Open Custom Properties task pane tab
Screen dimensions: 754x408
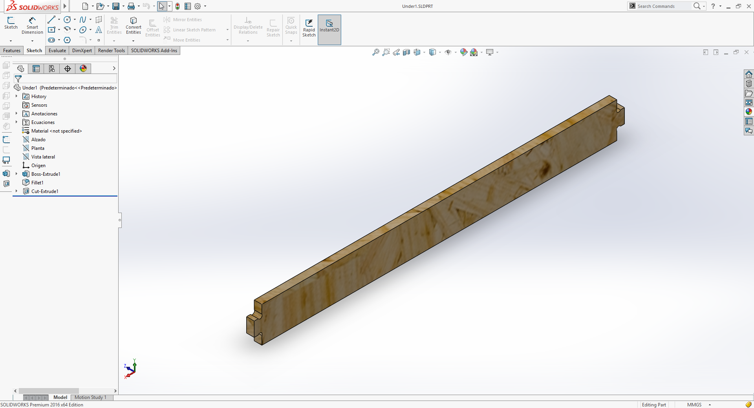[x=749, y=121]
